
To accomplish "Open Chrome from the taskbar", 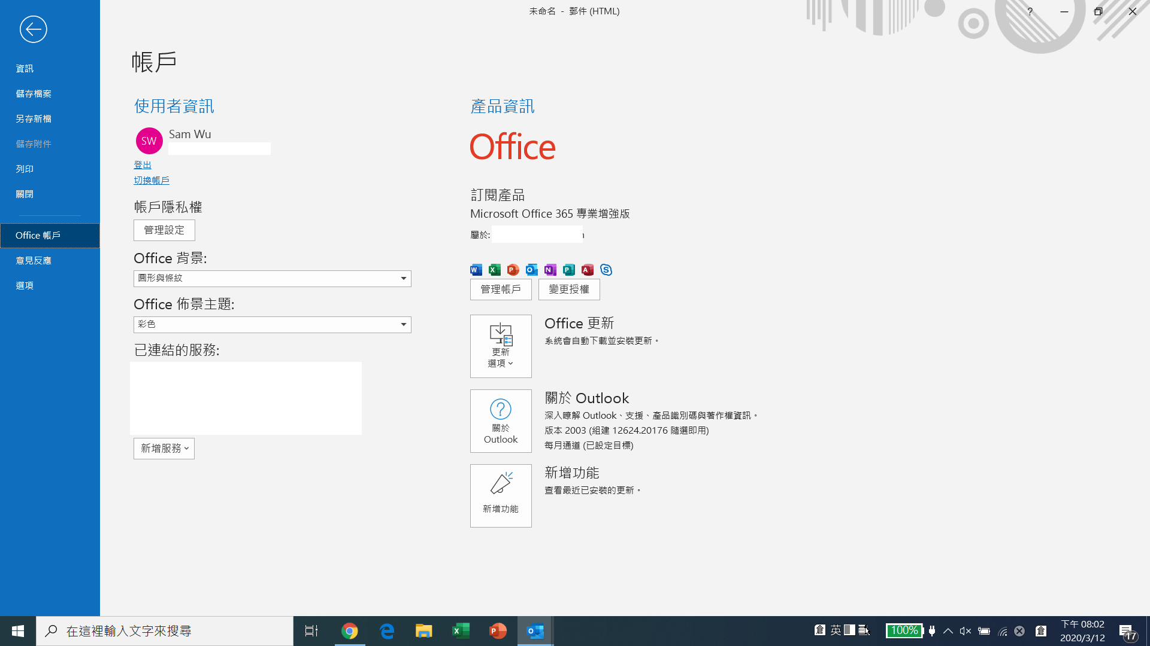I will coord(350,630).
